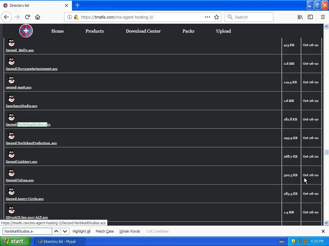Image resolution: width=329 pixels, height=246 pixels.
Task: Open the Packs nav menu item
Action: (188, 31)
